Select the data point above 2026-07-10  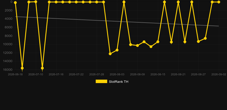click(x=36, y=2)
